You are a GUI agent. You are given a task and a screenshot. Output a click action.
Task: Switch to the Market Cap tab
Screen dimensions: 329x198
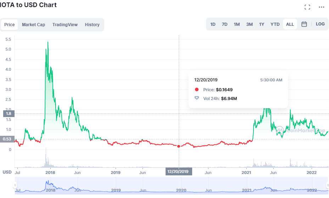pos(34,25)
